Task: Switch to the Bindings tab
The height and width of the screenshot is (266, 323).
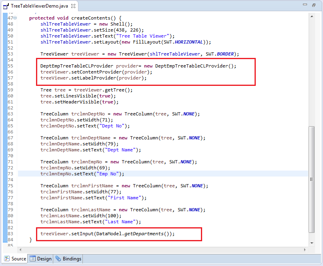Action: pos(68,258)
